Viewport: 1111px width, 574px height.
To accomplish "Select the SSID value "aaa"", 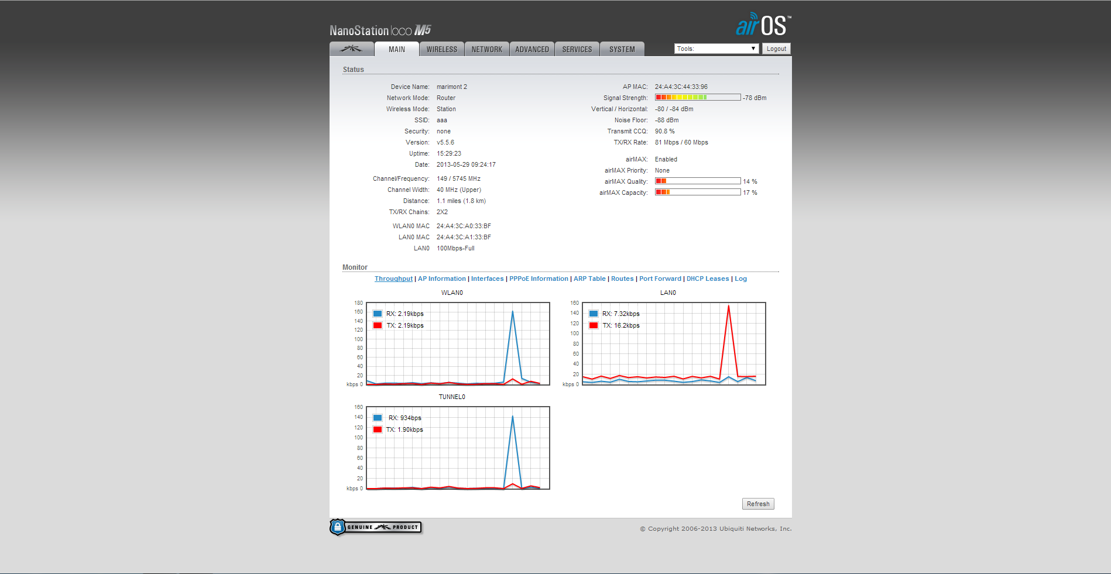I will click(442, 120).
